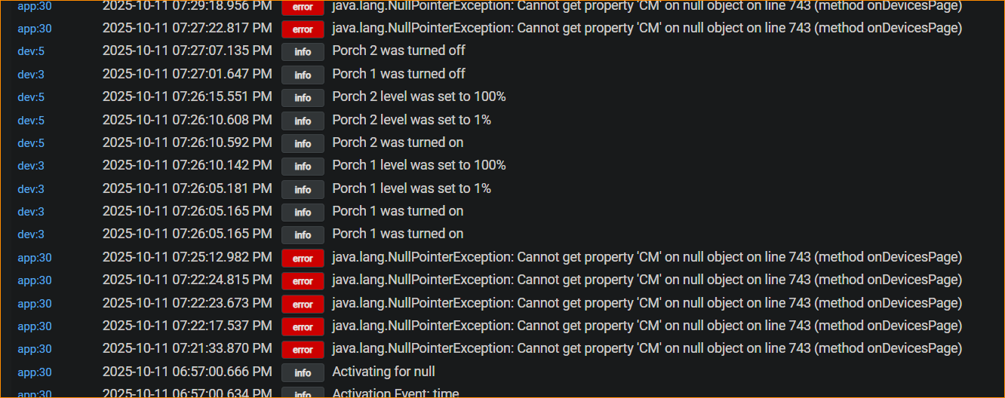1005x398 pixels.
Task: Click dev:5 link beside Porch 2 level 1%
Action: click(x=31, y=121)
